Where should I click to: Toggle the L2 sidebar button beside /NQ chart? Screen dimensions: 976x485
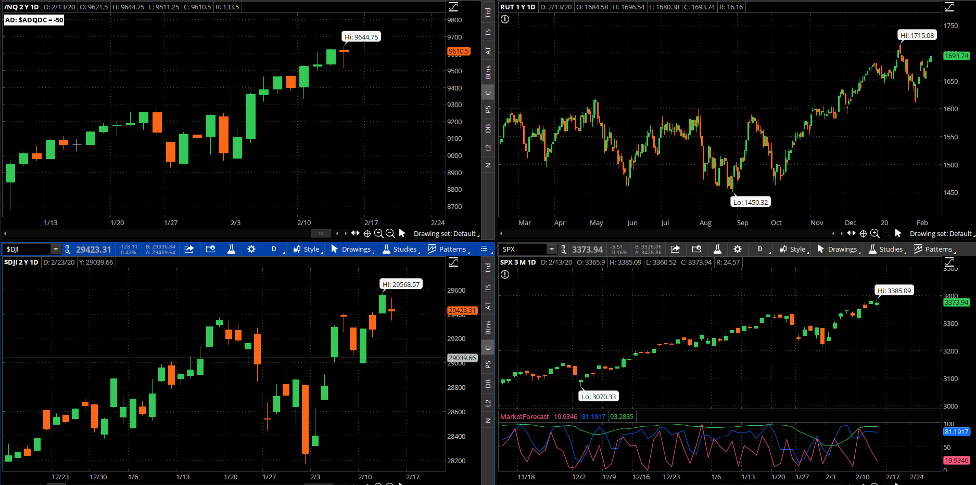488,148
